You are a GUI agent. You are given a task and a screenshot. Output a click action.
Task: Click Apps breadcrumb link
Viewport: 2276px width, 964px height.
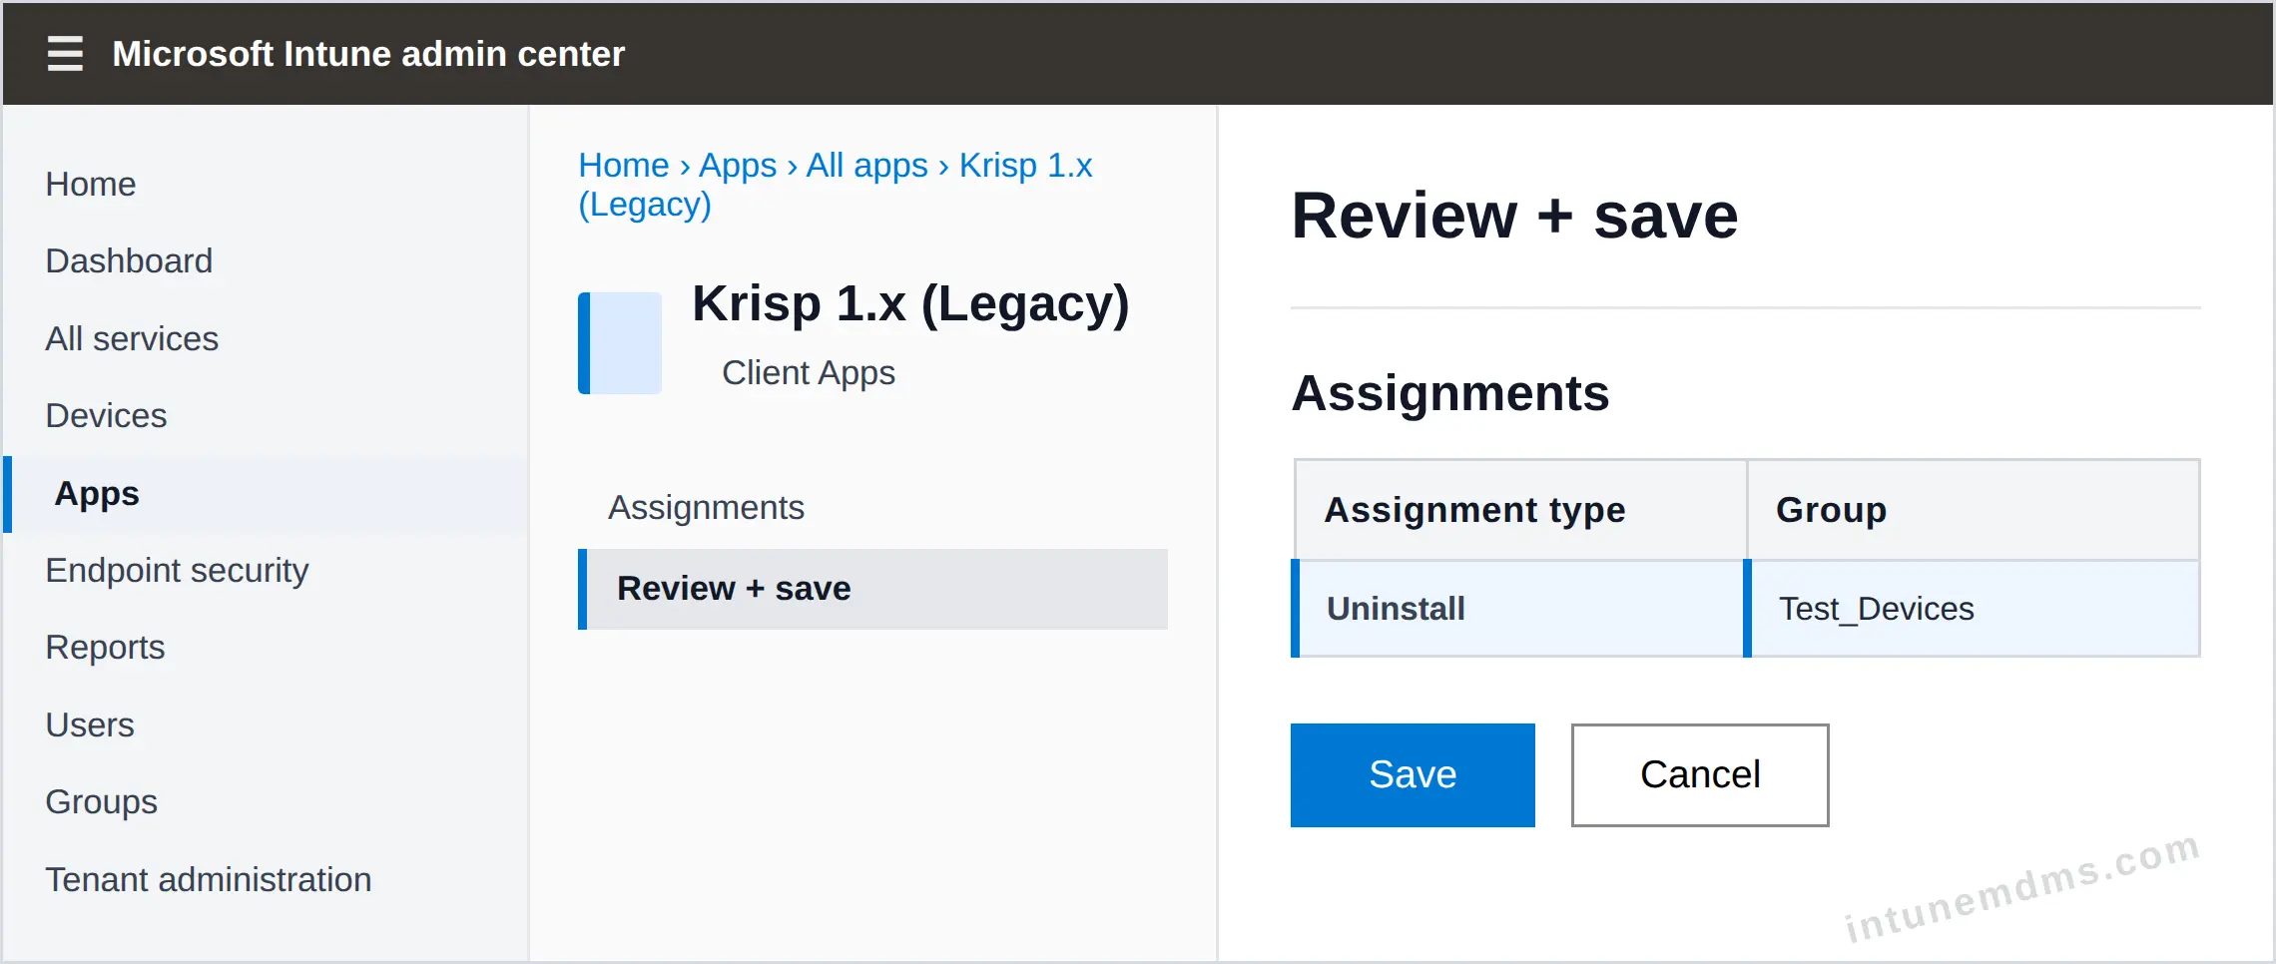pyautogui.click(x=738, y=165)
